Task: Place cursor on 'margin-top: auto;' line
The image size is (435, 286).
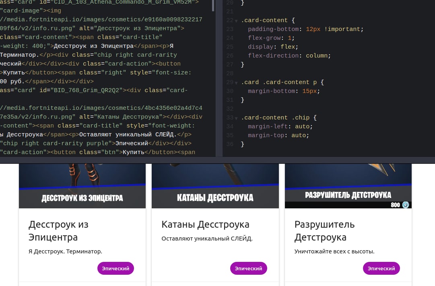Action: [278, 136]
